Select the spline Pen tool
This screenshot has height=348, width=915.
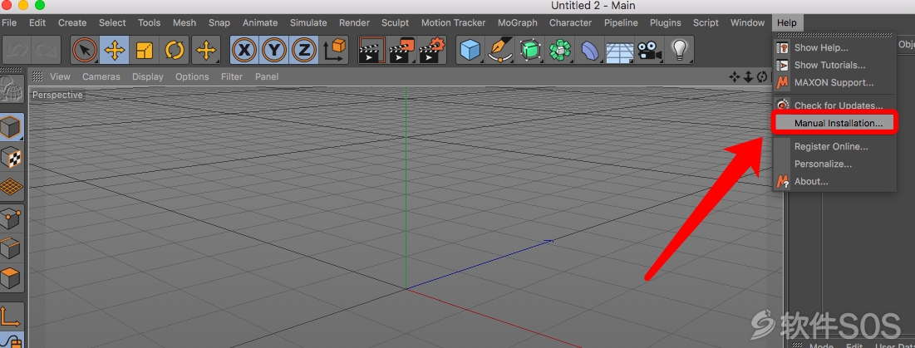pos(500,50)
